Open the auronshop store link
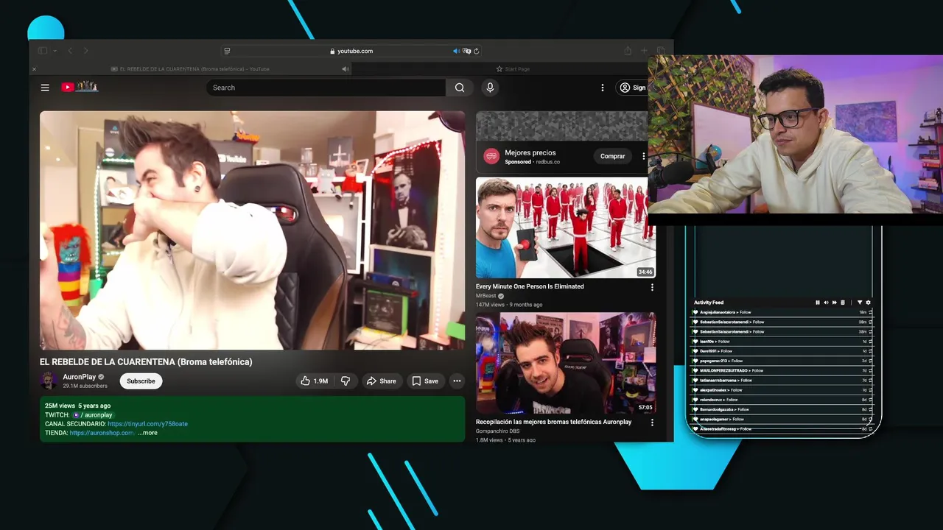Viewport: 943px width, 530px height. point(102,433)
